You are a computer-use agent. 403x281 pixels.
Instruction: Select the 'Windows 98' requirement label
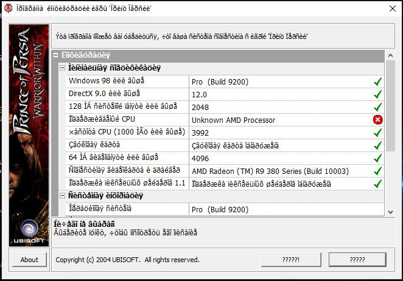tap(107, 81)
